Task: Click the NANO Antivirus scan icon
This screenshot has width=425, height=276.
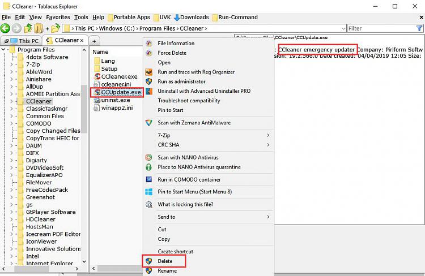Action: click(149, 157)
